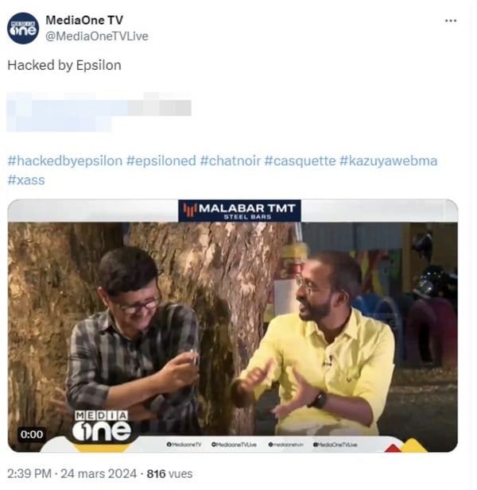Follow the #chatnoir hashtag link
477x490 pixels.
(x=231, y=161)
